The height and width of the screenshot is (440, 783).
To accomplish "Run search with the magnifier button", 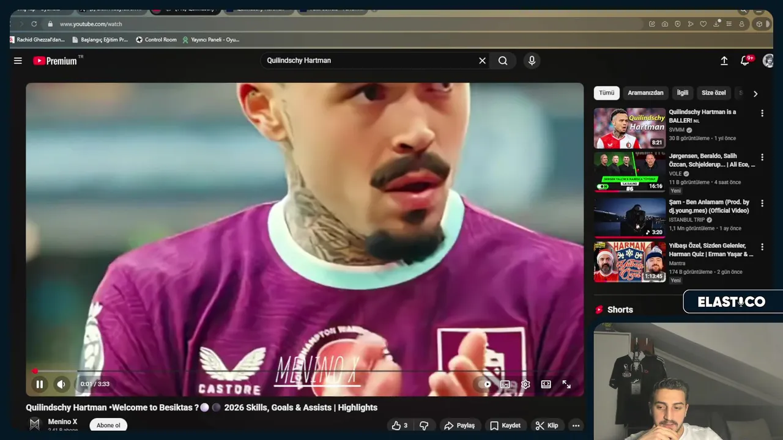I will (503, 61).
